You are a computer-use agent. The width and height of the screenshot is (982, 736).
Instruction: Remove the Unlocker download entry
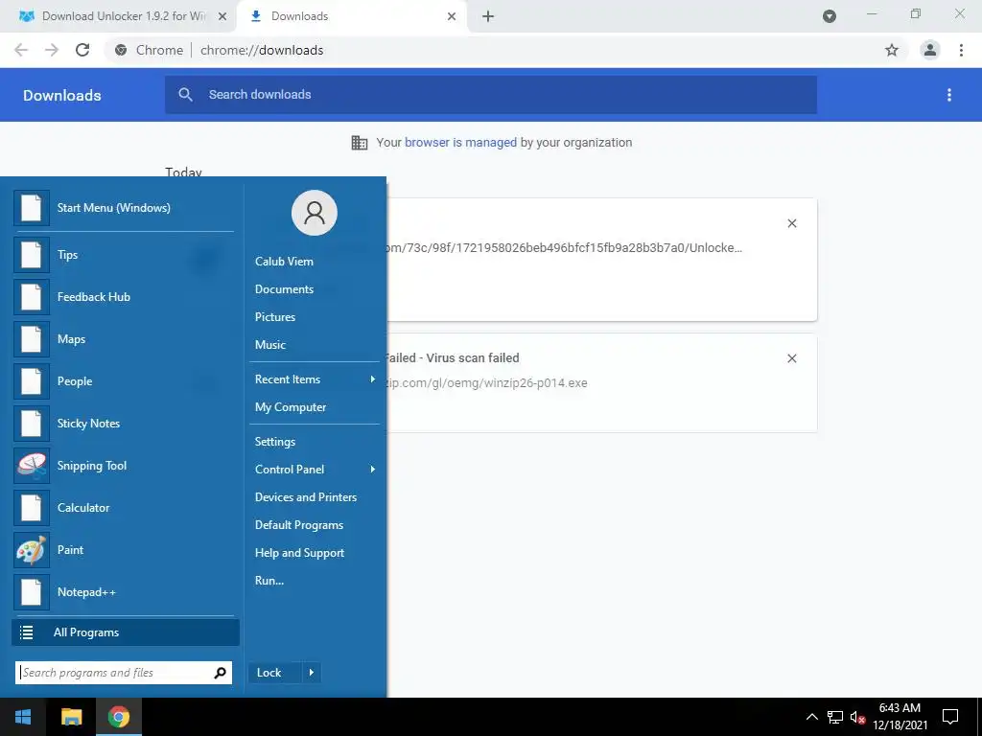[x=791, y=223]
